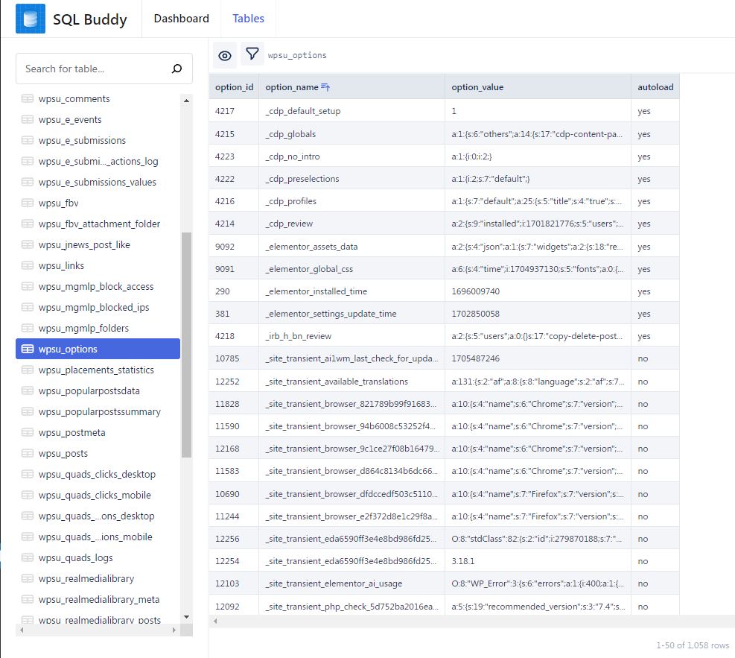Open wpsu_quads_clicks_desktop table
The height and width of the screenshot is (658, 735).
click(x=98, y=474)
